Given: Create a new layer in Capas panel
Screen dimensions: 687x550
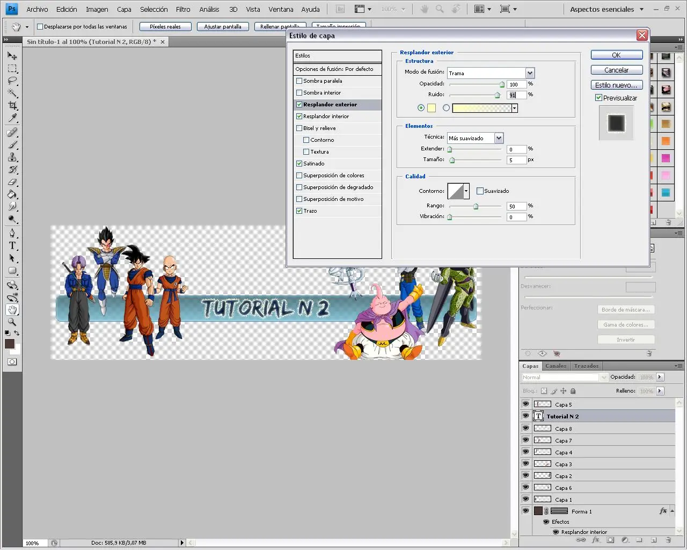Looking at the screenshot, I should (x=654, y=540).
